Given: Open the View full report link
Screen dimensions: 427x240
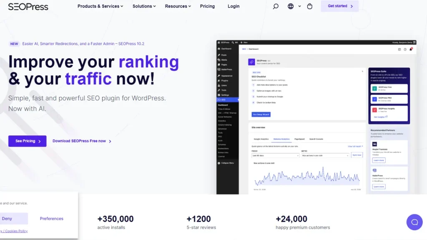Looking at the screenshot, I should tap(355, 146).
